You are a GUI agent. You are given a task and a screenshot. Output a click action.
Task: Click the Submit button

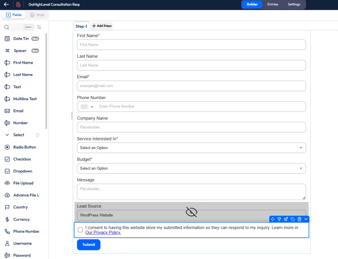click(x=88, y=244)
